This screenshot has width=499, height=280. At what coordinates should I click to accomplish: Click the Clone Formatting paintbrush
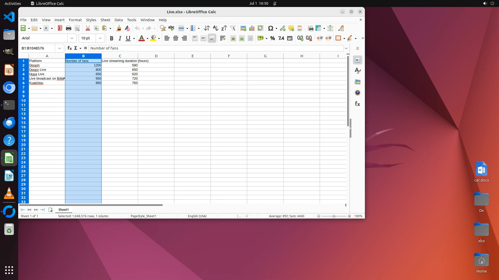click(119, 28)
